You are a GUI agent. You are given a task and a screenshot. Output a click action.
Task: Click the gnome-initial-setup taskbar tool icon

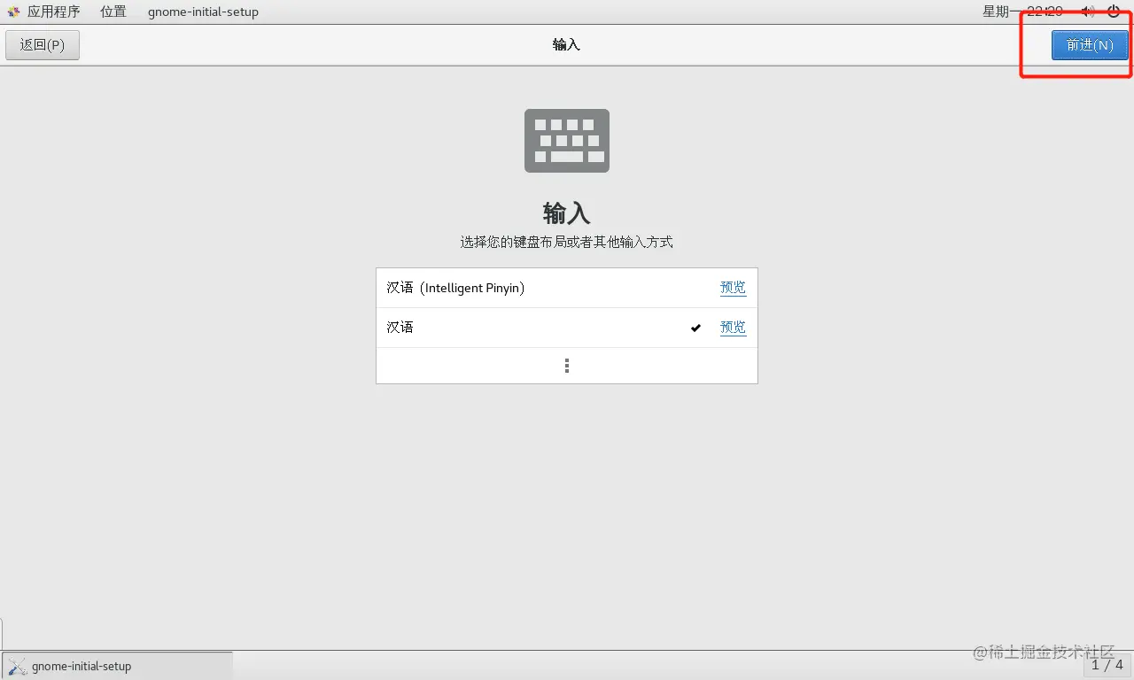point(17,666)
